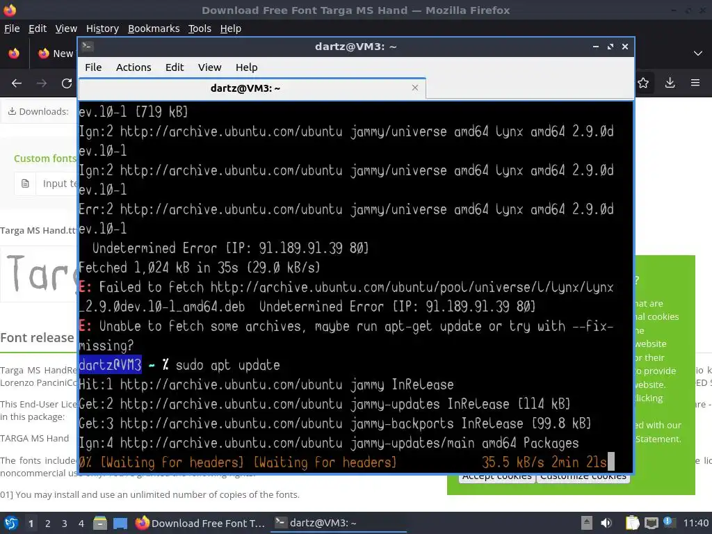Open Firefox File menu

click(x=12, y=29)
